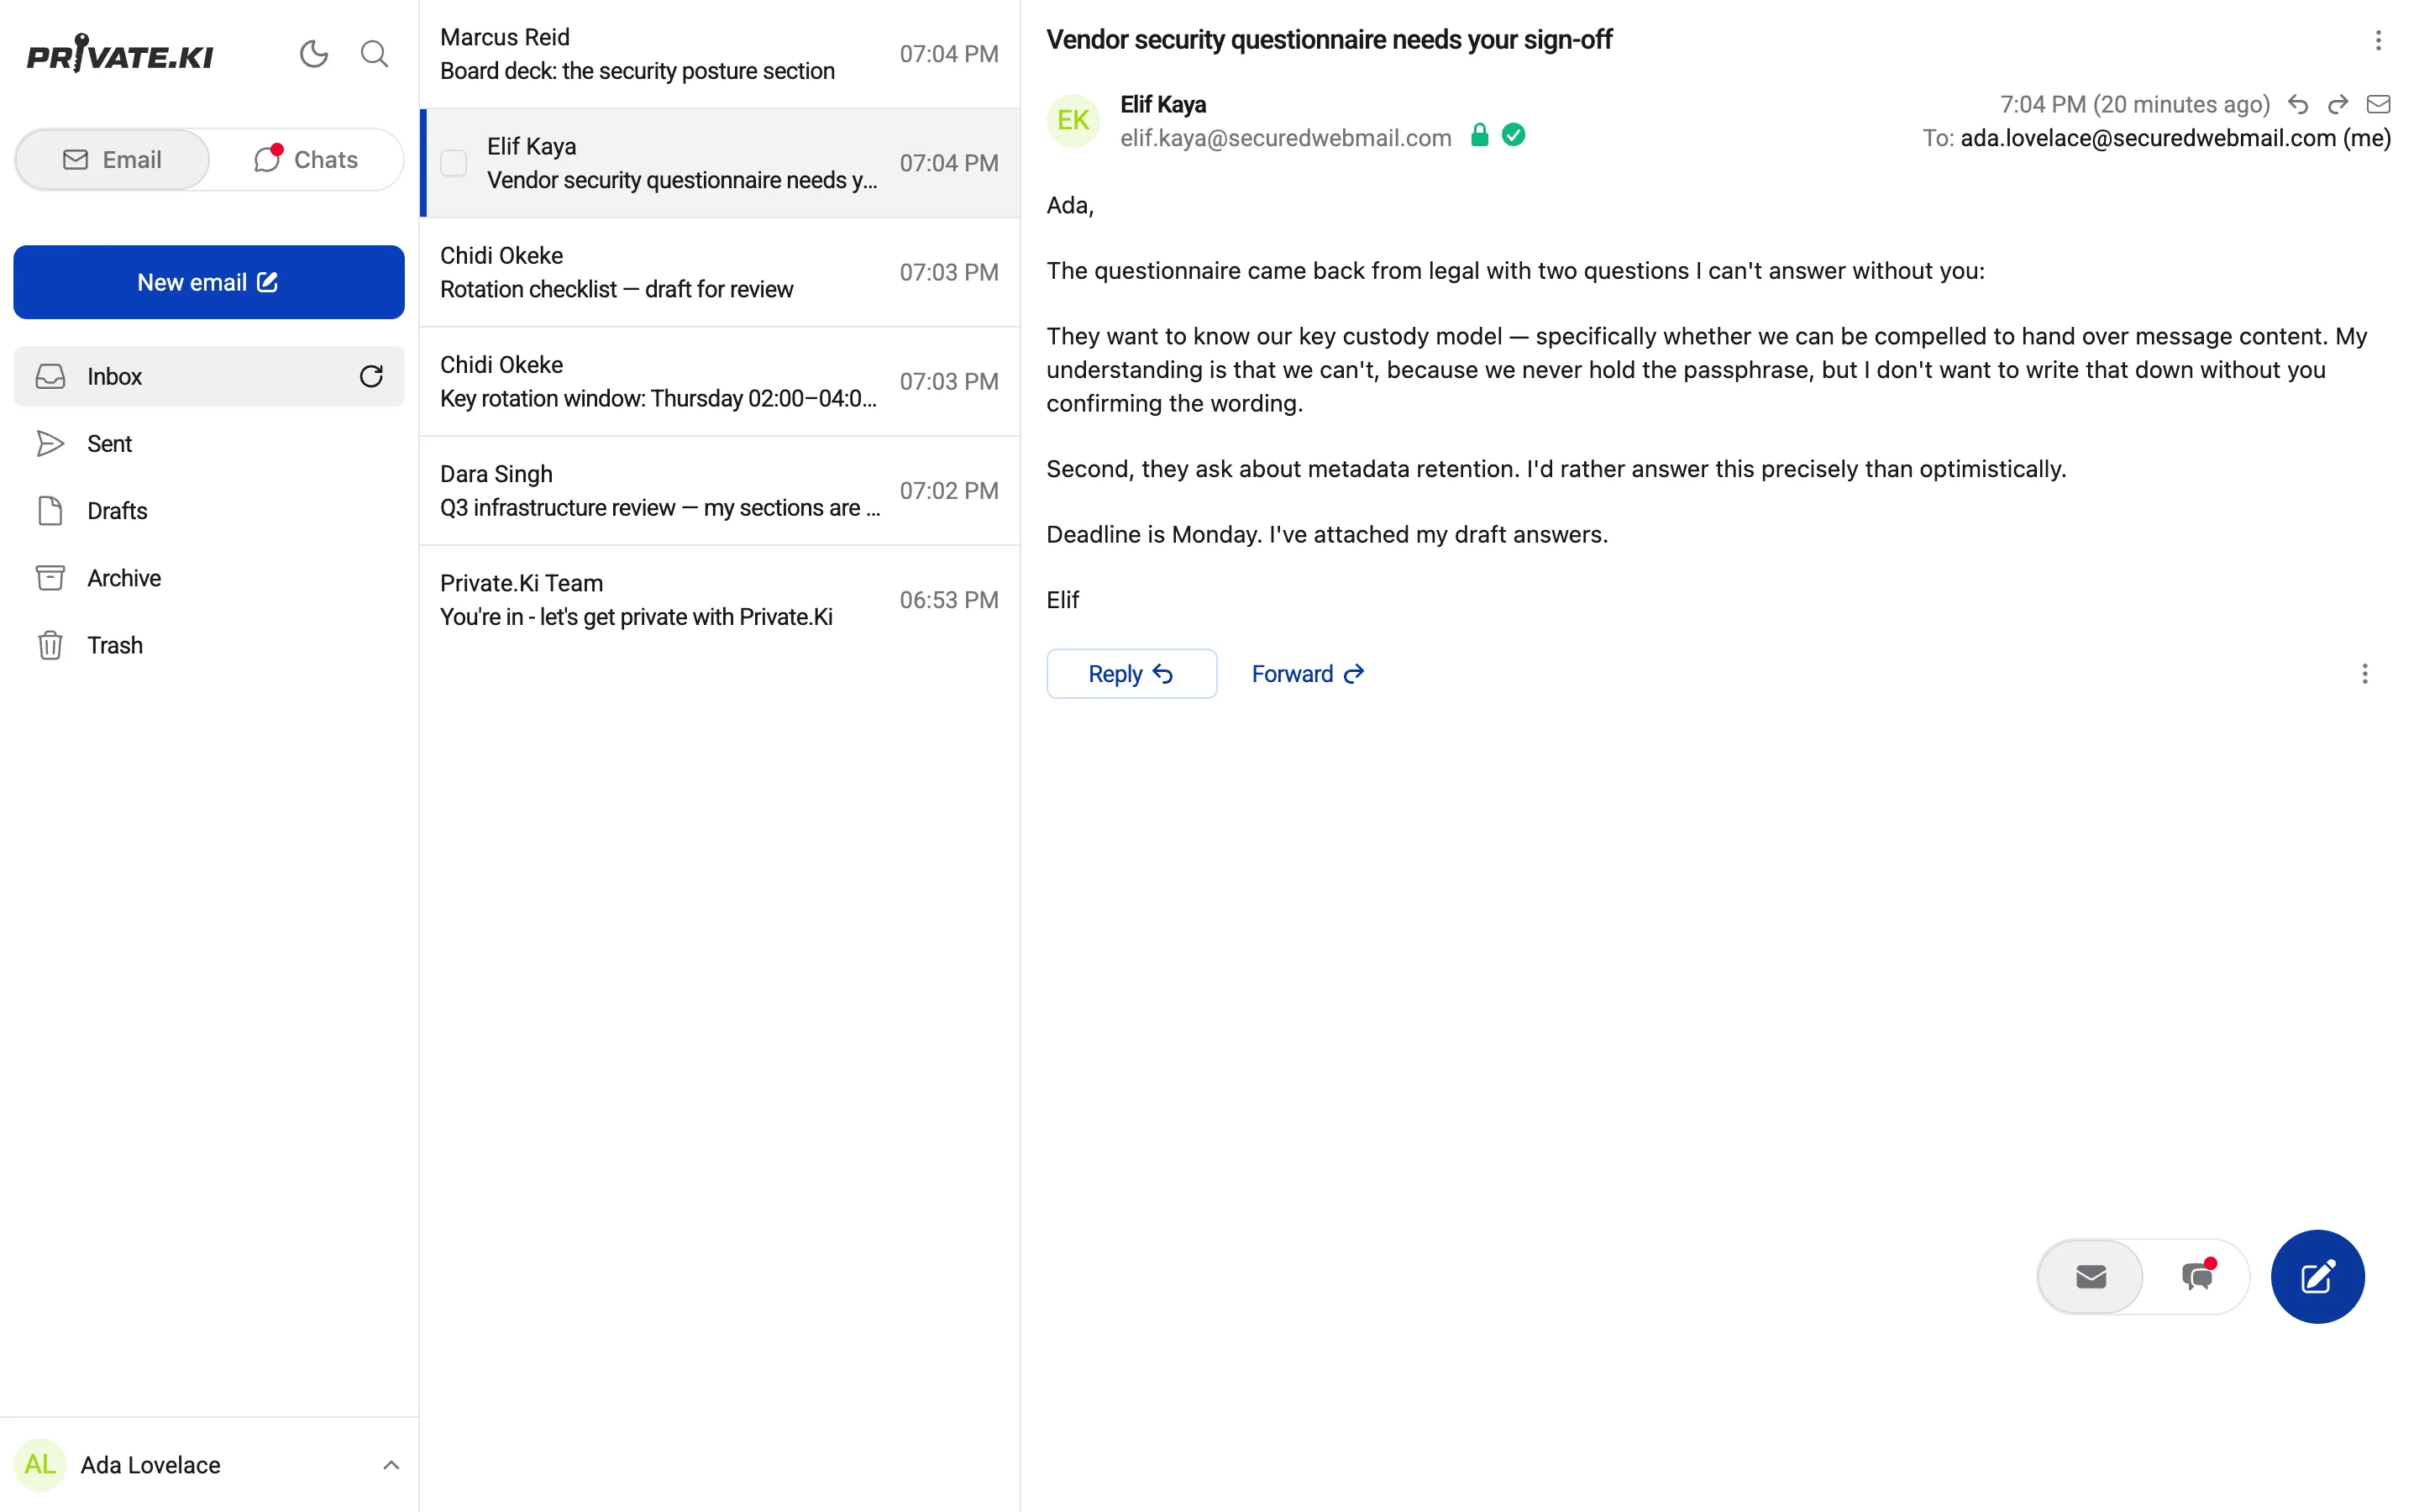Switch to the Chats tab
The height and width of the screenshot is (1512, 2419).
point(306,160)
